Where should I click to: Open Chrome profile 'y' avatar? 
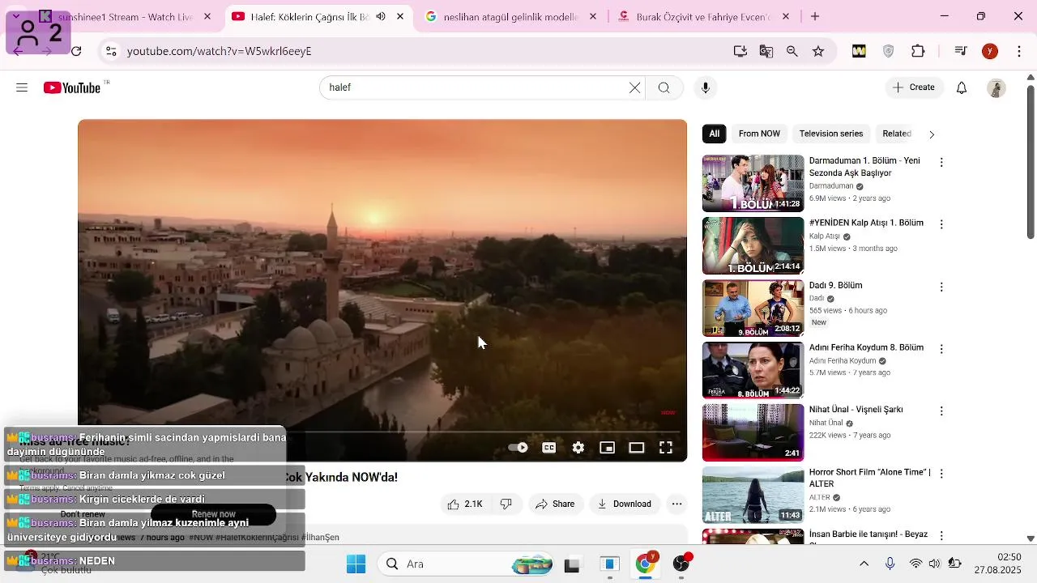(x=990, y=51)
